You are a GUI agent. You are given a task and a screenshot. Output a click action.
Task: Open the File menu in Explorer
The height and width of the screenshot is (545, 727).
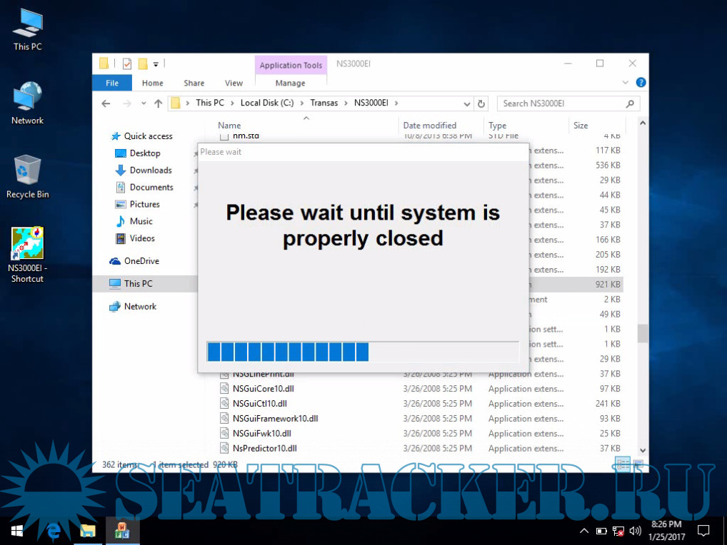(112, 83)
